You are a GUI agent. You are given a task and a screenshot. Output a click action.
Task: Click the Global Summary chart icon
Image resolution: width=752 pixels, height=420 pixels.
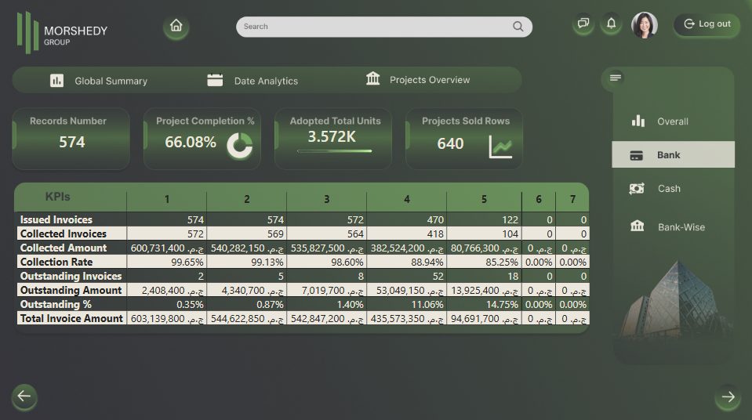pyautogui.click(x=56, y=81)
